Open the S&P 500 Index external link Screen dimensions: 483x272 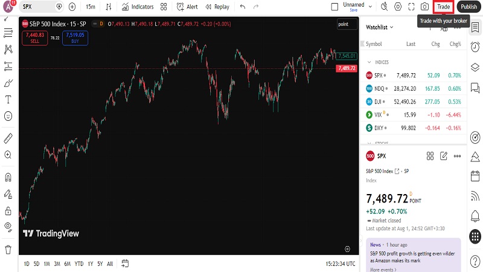(x=397, y=171)
